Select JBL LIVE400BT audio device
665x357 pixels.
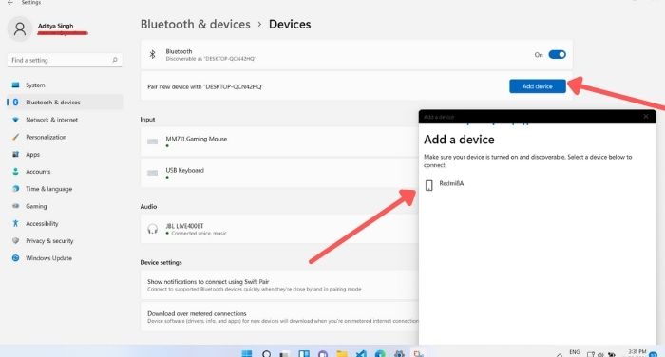[280, 229]
